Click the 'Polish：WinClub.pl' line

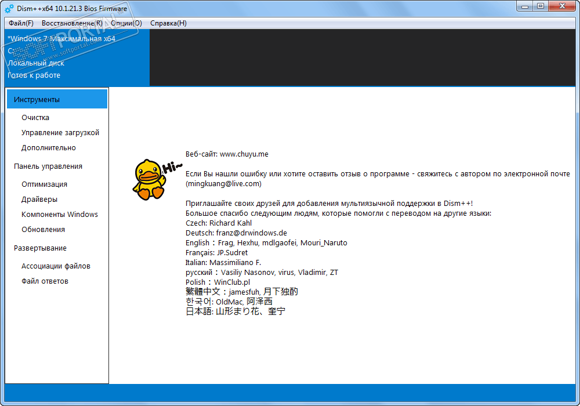[x=217, y=282]
